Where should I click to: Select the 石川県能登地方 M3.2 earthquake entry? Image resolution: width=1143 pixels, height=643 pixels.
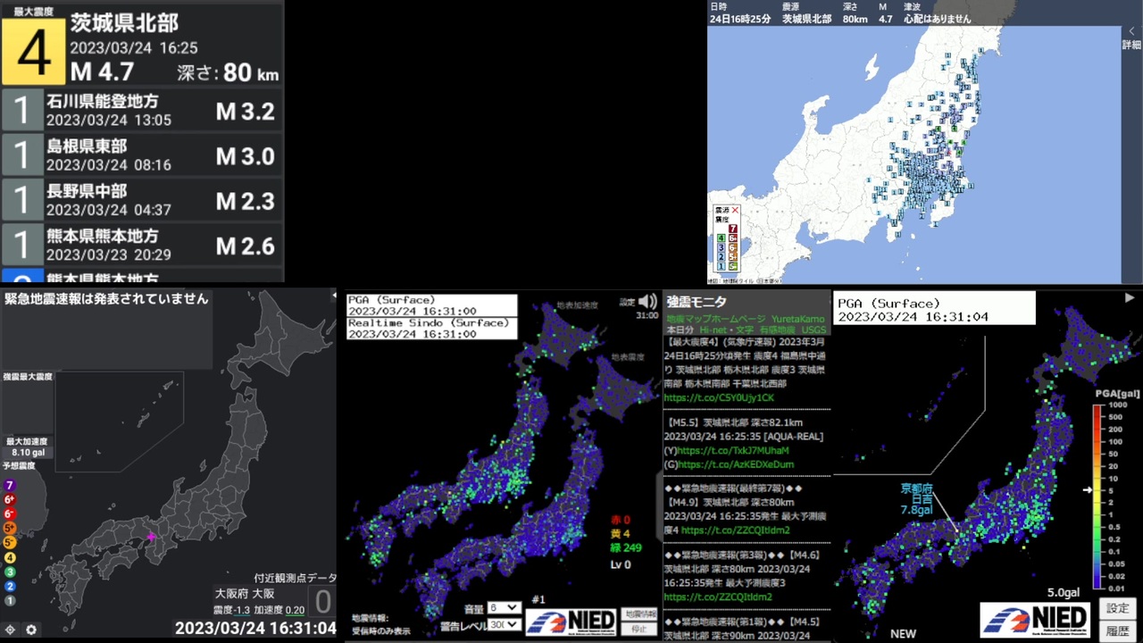(x=142, y=112)
